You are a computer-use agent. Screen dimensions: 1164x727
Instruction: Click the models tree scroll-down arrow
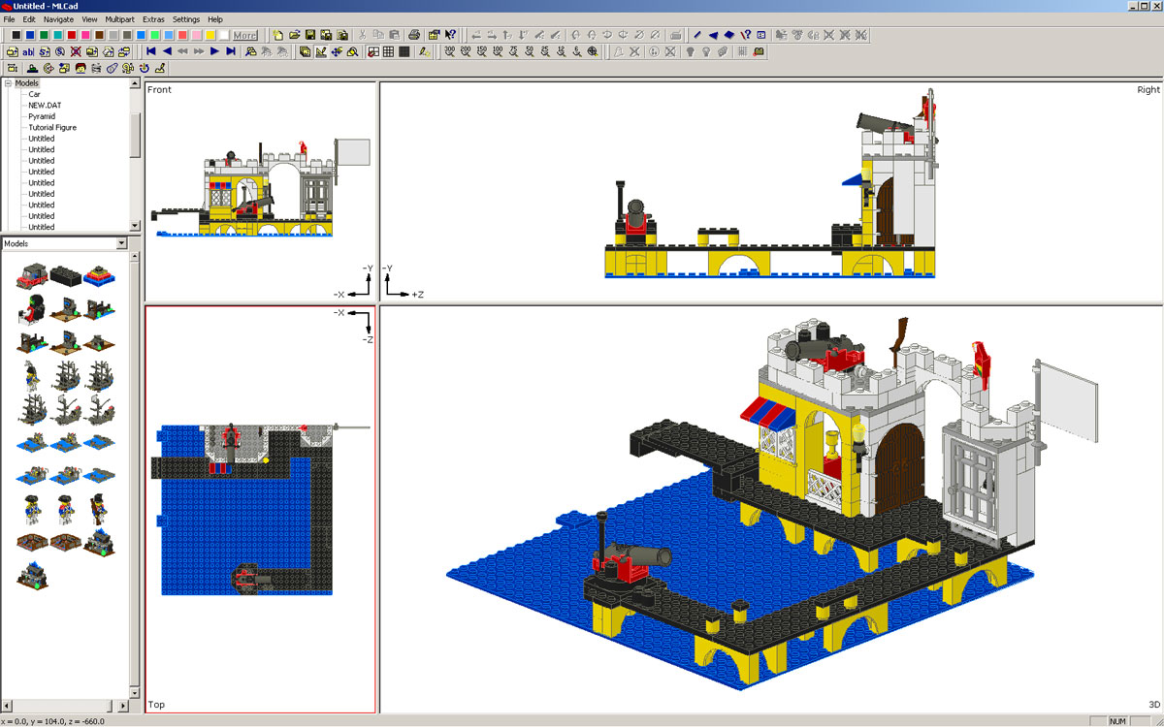click(x=136, y=227)
